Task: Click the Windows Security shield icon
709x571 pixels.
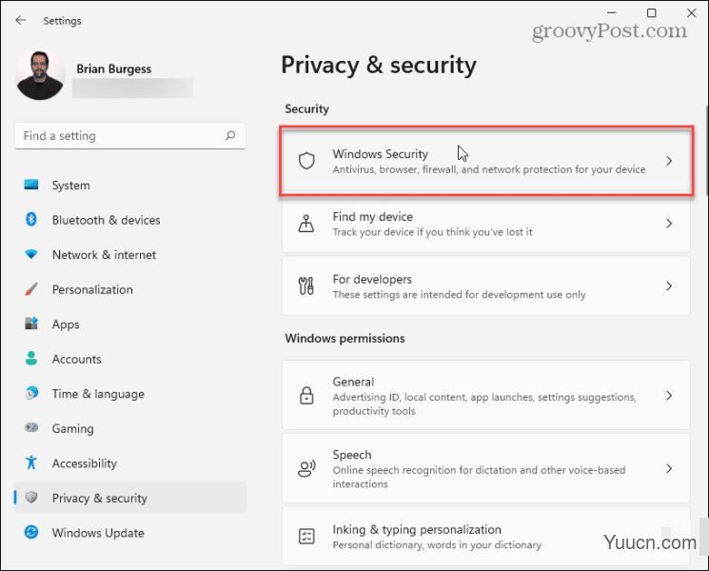Action: [x=306, y=161]
